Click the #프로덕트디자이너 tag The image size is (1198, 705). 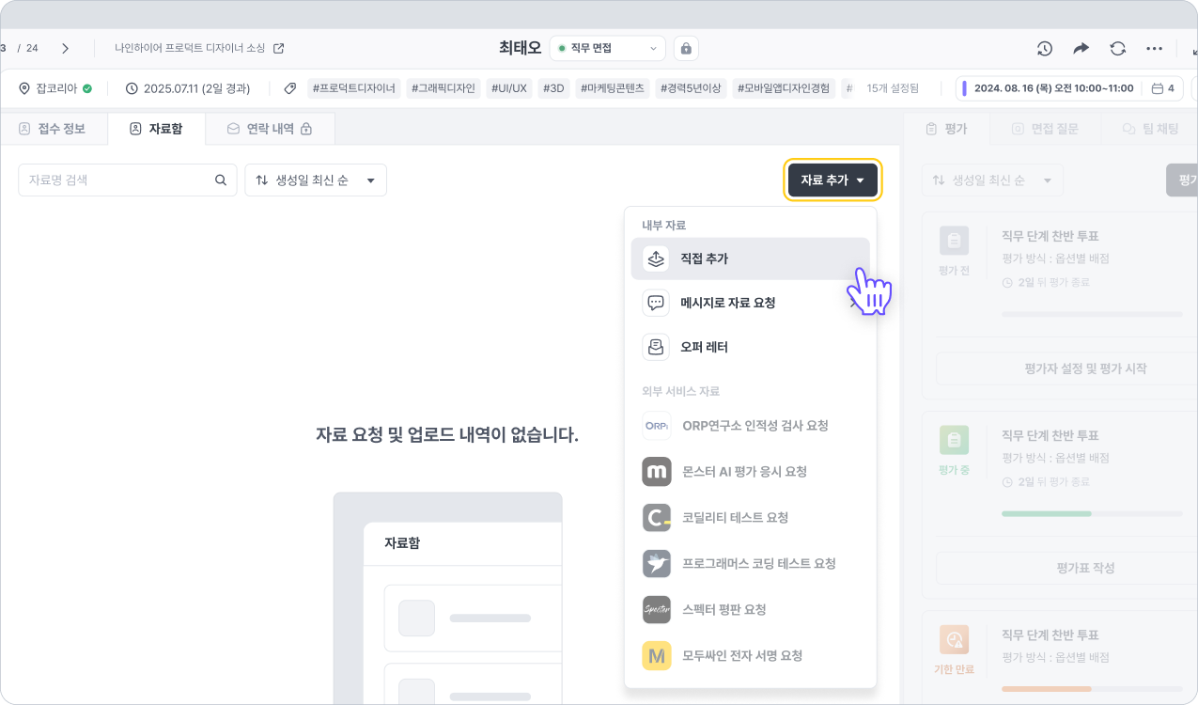click(x=353, y=88)
